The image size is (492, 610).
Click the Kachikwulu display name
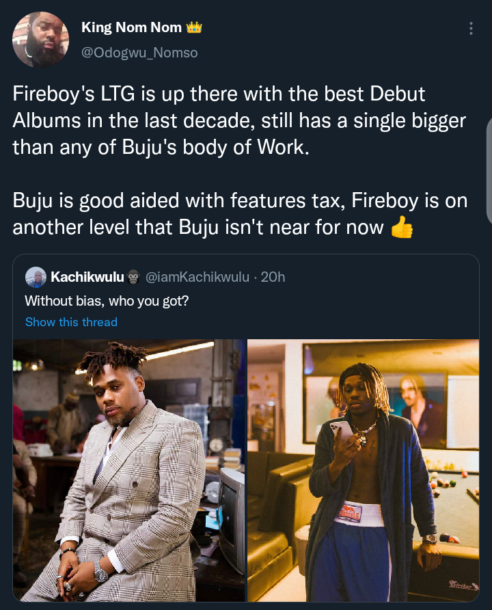point(87,277)
